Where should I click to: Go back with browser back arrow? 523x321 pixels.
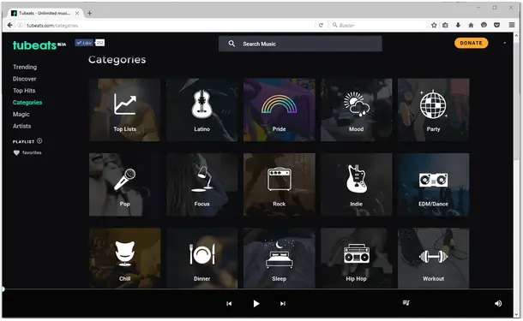pos(9,25)
